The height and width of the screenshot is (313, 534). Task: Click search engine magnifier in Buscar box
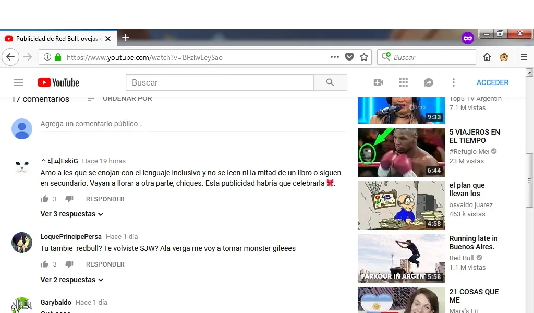[x=386, y=56]
